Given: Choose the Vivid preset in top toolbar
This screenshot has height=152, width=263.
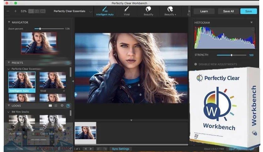Looking at the screenshot, I should pyautogui.click(x=126, y=9).
